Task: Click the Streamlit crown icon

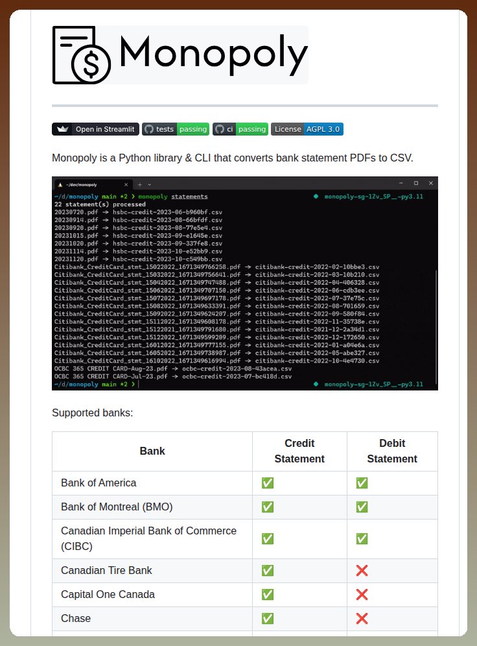Action: click(63, 129)
